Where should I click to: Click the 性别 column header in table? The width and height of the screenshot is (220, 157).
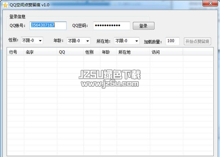[x=92, y=52]
